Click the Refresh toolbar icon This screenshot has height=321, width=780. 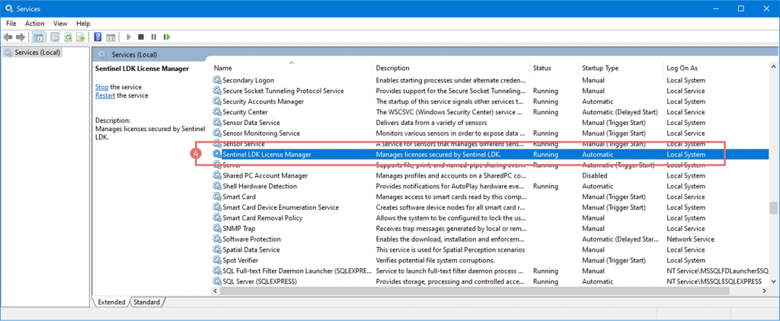point(69,37)
